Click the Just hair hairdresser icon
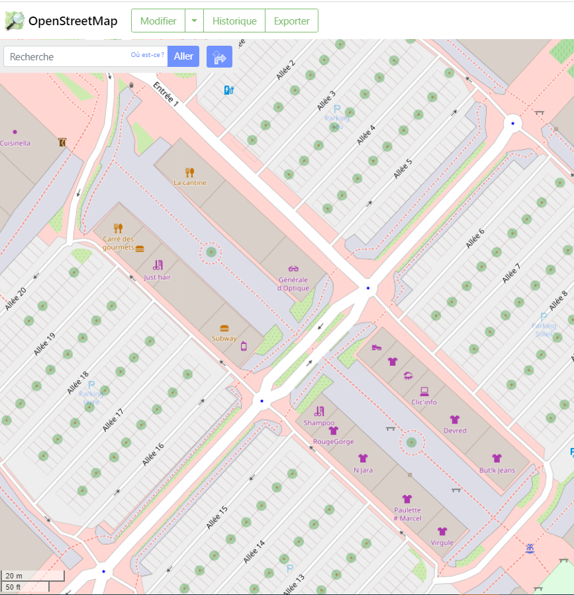The image size is (574, 595). [x=158, y=265]
